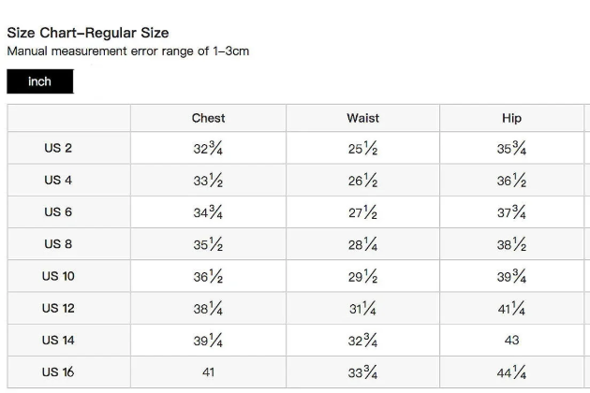The height and width of the screenshot is (393, 590).
Task: Select the Waist column header
Action: [362, 118]
